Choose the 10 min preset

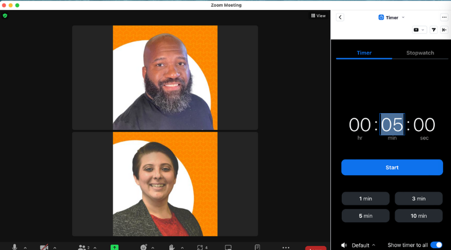(419, 216)
